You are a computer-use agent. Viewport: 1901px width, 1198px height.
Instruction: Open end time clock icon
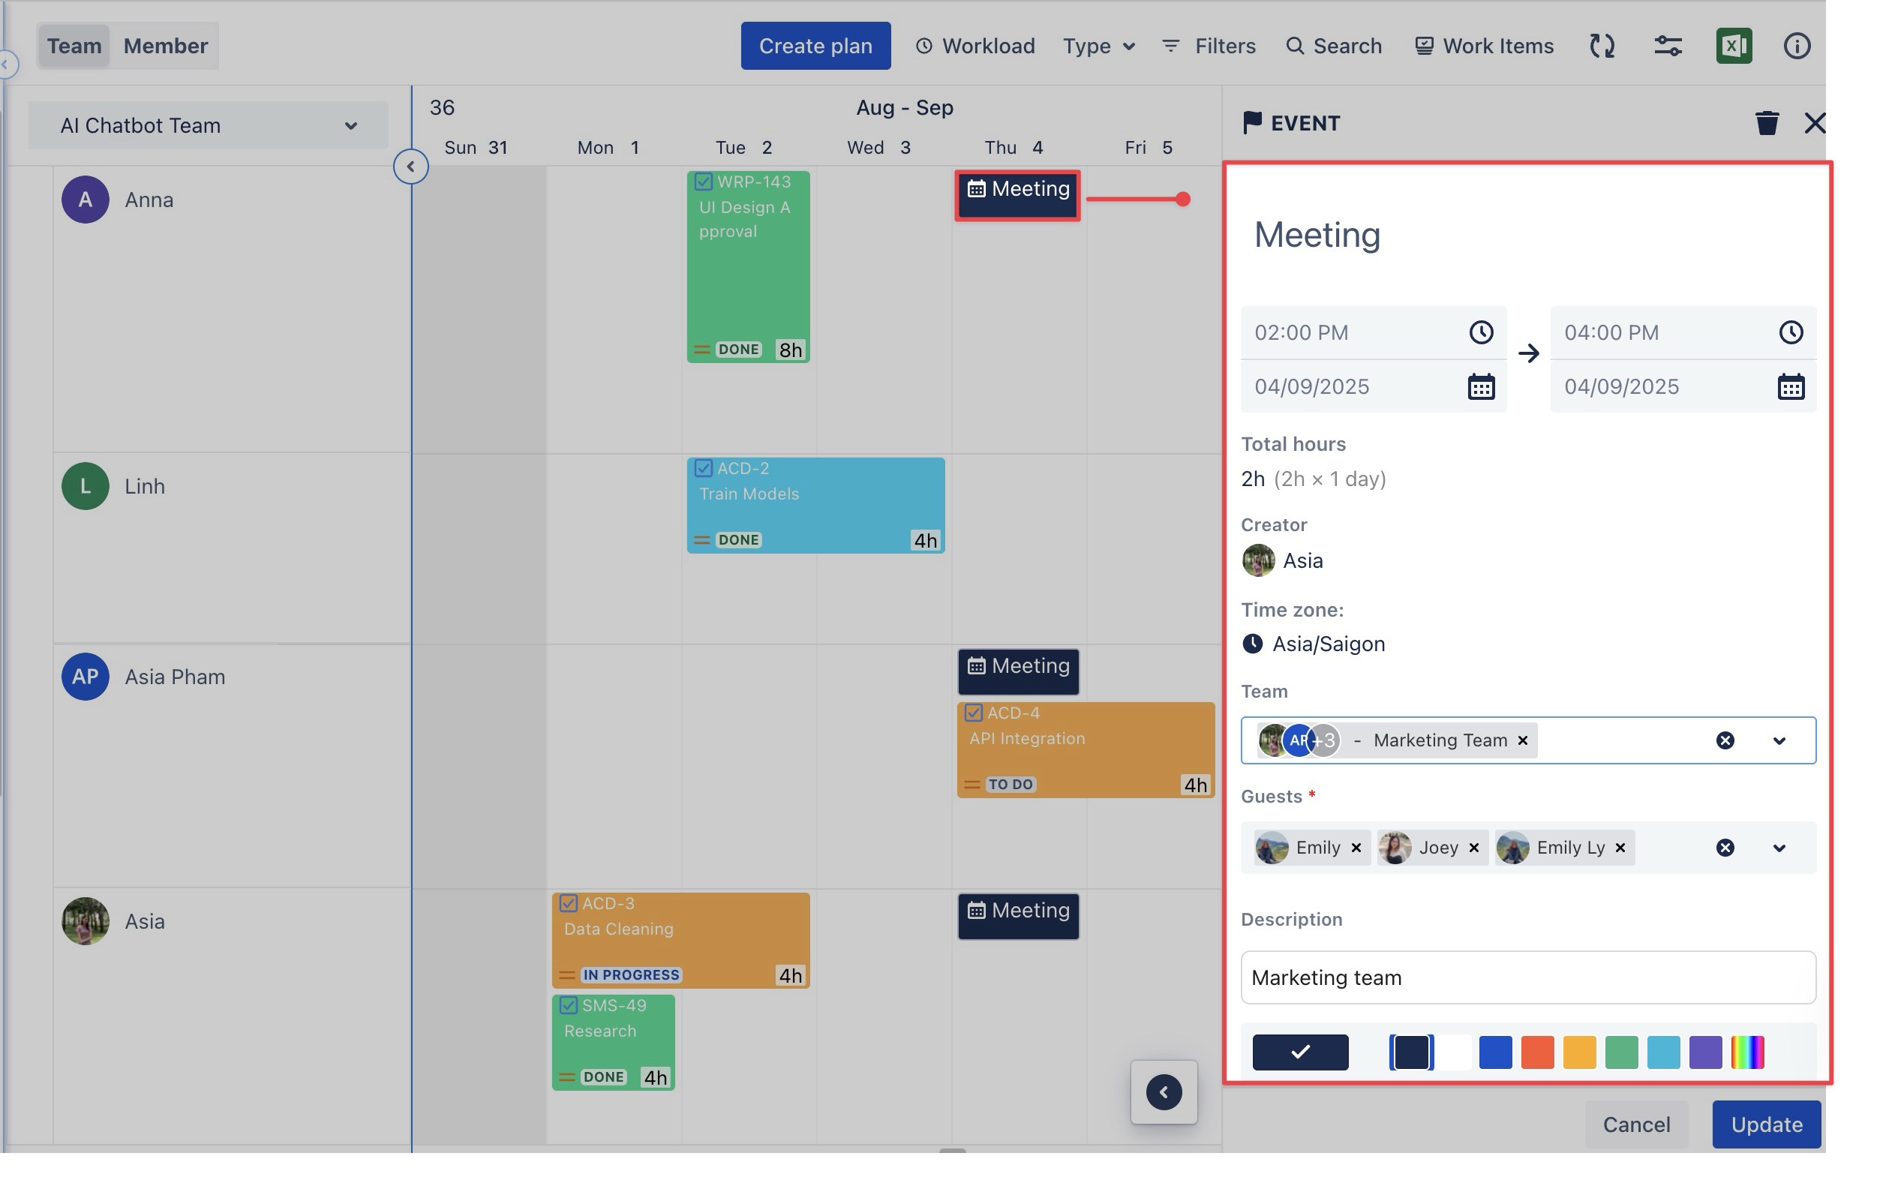[x=1791, y=332]
